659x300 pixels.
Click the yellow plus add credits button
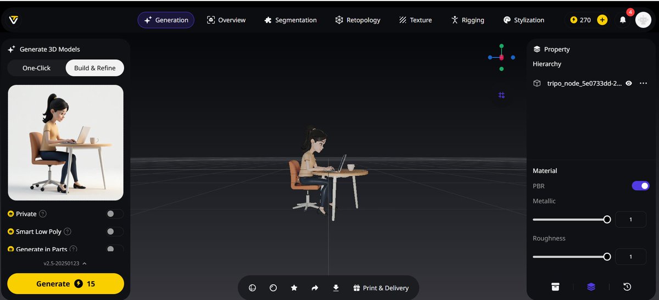pyautogui.click(x=602, y=20)
